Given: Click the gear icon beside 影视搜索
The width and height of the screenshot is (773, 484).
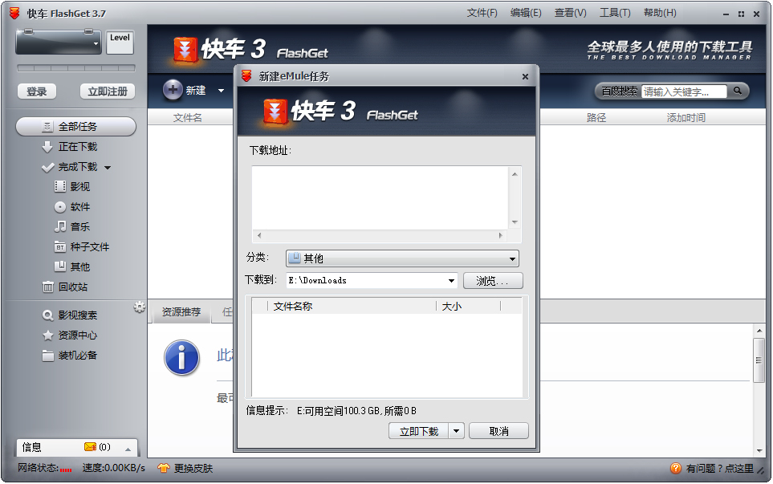Looking at the screenshot, I should pyautogui.click(x=140, y=306).
